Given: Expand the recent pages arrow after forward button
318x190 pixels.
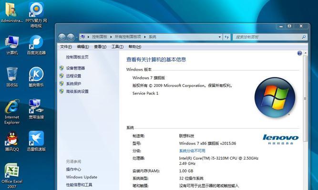Looking at the screenshot, I should (76, 37).
